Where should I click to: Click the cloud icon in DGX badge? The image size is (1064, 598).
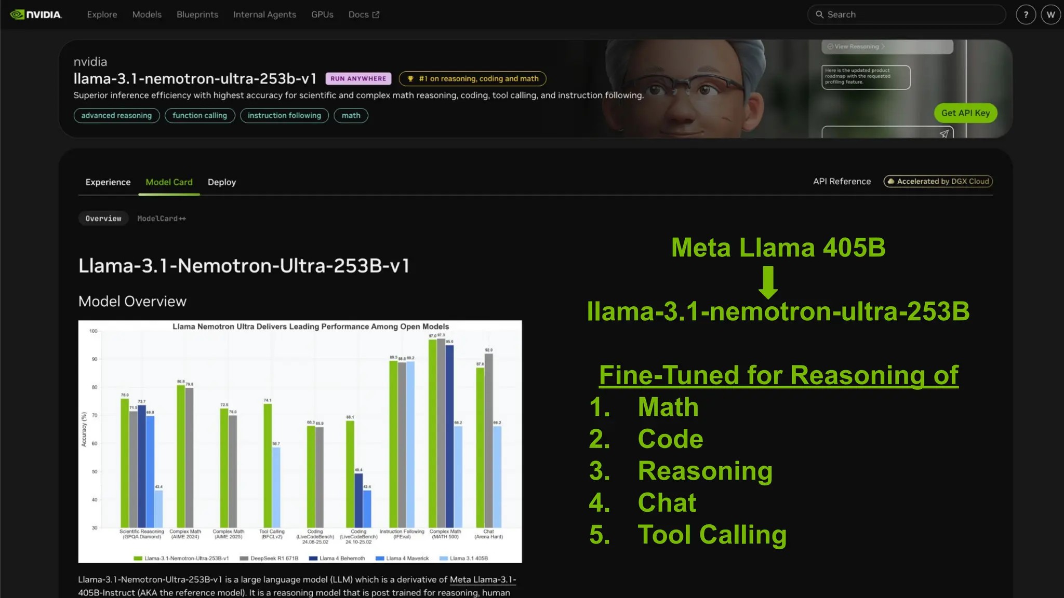coord(890,181)
